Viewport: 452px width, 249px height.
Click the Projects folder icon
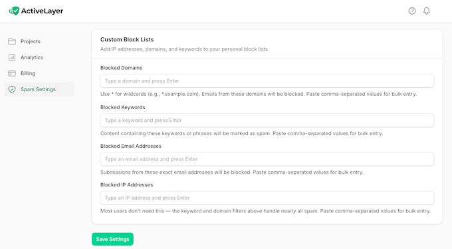[12, 41]
